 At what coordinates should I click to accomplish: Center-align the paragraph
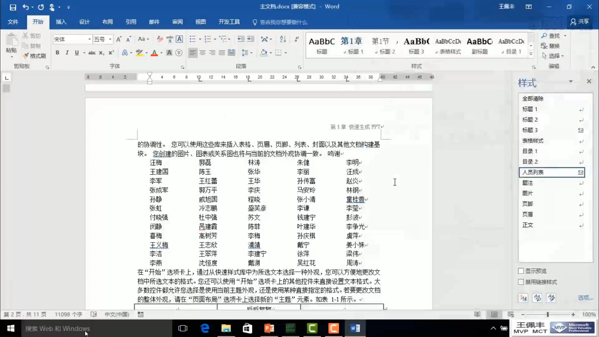(202, 53)
